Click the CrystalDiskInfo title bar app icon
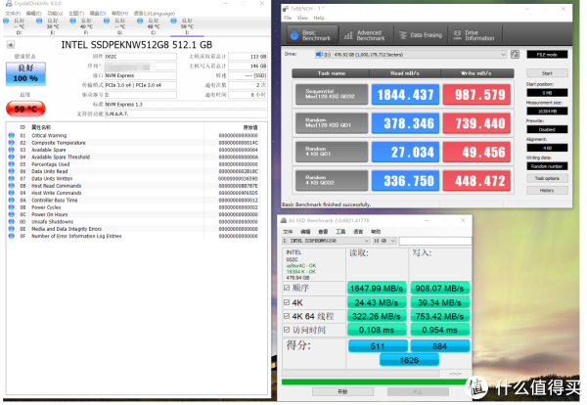 pos(9,3)
